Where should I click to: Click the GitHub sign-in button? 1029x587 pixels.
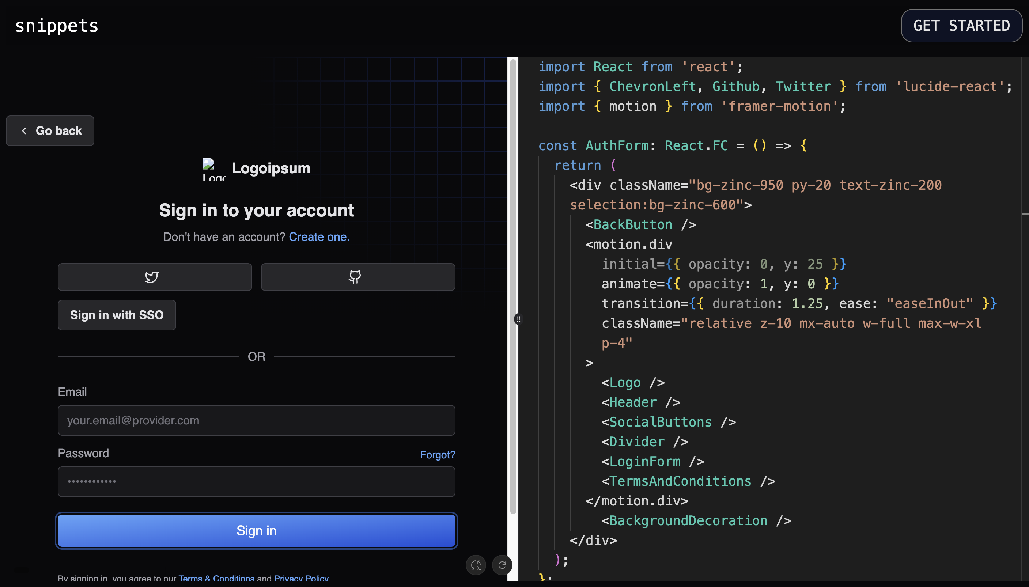tap(358, 277)
